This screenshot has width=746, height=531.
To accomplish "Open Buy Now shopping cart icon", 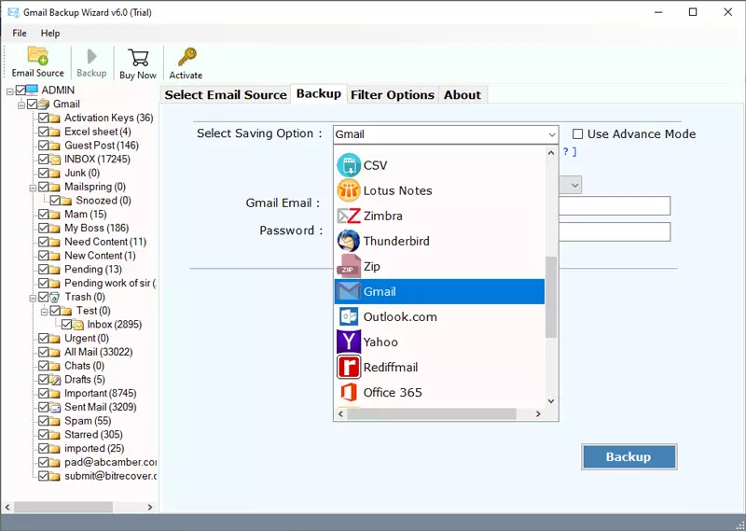I will (138, 57).
